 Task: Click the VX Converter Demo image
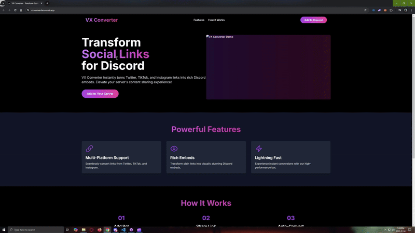pos(268,67)
